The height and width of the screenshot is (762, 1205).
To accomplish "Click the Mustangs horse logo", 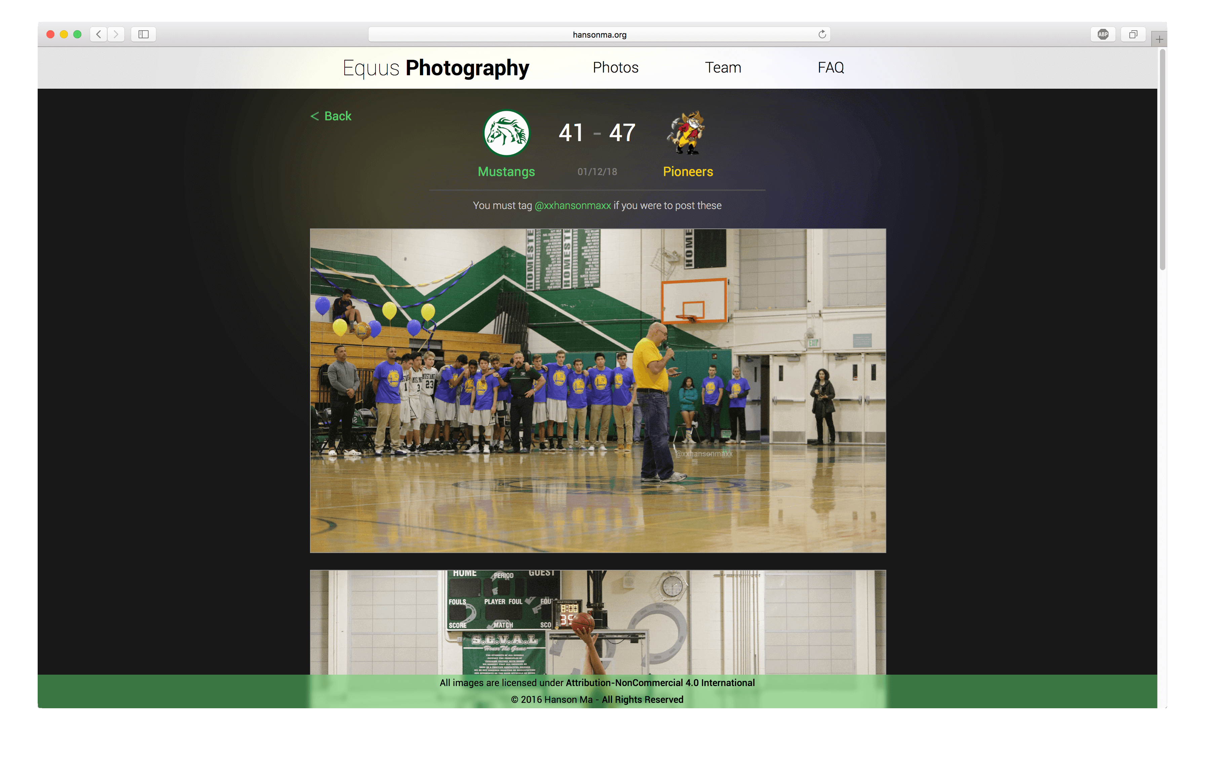I will (506, 133).
